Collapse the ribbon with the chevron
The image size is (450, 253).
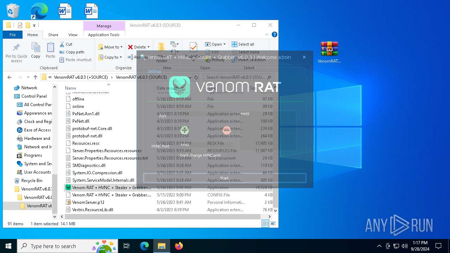(x=268, y=34)
